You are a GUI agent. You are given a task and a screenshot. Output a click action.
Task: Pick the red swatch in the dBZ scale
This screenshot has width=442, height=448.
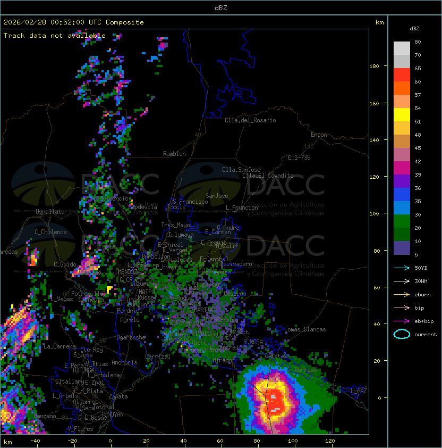point(402,75)
